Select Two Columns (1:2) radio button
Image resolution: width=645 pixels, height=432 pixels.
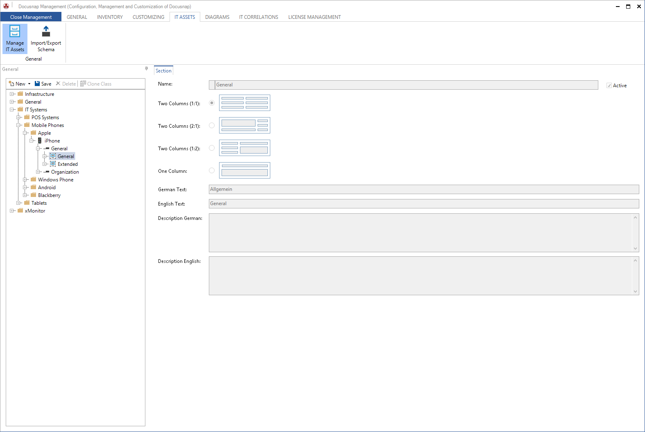click(212, 148)
